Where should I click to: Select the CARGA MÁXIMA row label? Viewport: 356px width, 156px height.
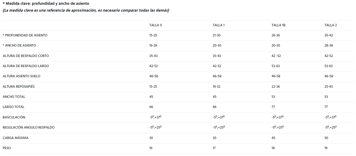click(15, 138)
